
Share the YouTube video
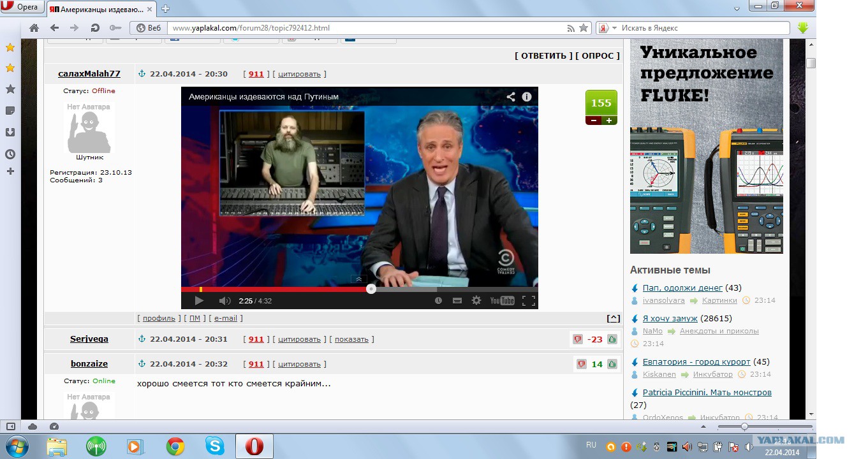tap(511, 97)
